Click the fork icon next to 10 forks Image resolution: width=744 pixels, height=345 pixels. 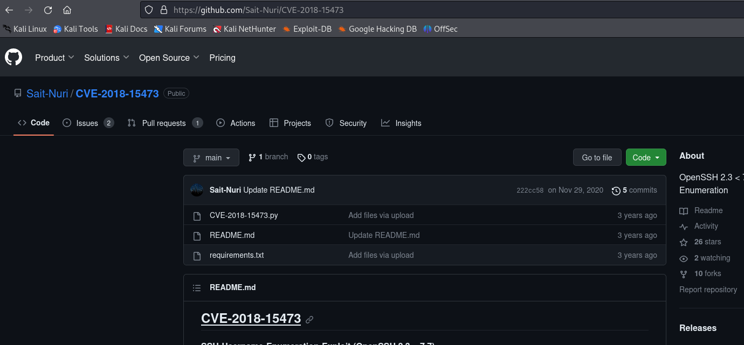click(684, 274)
